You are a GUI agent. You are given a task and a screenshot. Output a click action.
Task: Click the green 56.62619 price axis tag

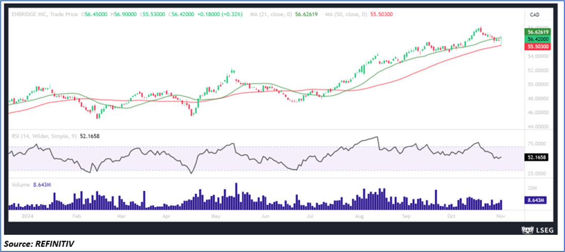[x=538, y=31]
